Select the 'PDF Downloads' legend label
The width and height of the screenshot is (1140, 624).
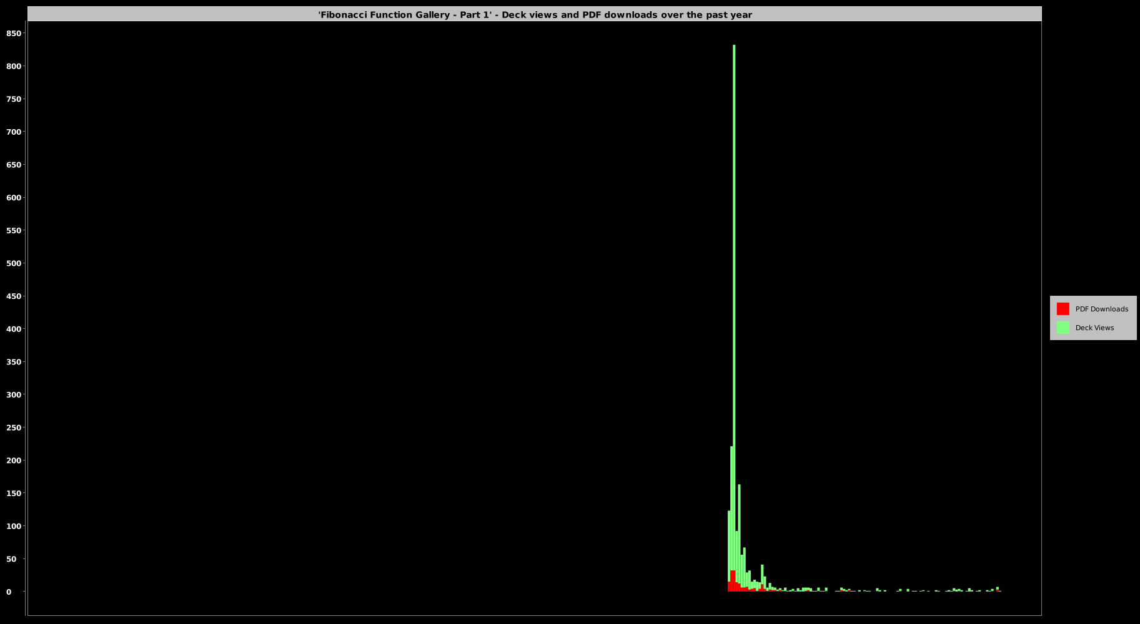click(x=1101, y=309)
